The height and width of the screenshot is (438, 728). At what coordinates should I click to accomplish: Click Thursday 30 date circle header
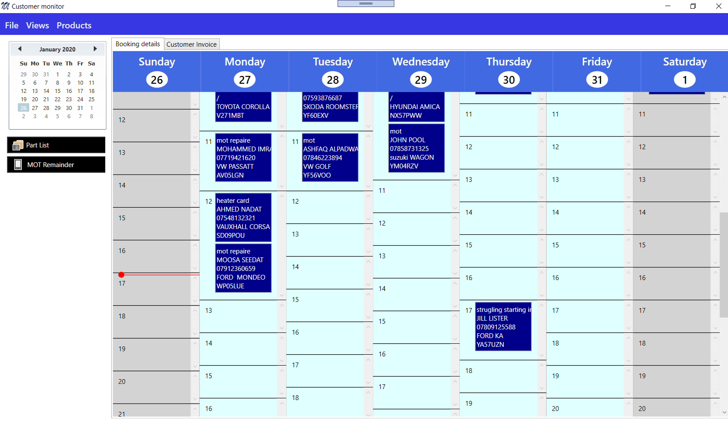click(509, 80)
